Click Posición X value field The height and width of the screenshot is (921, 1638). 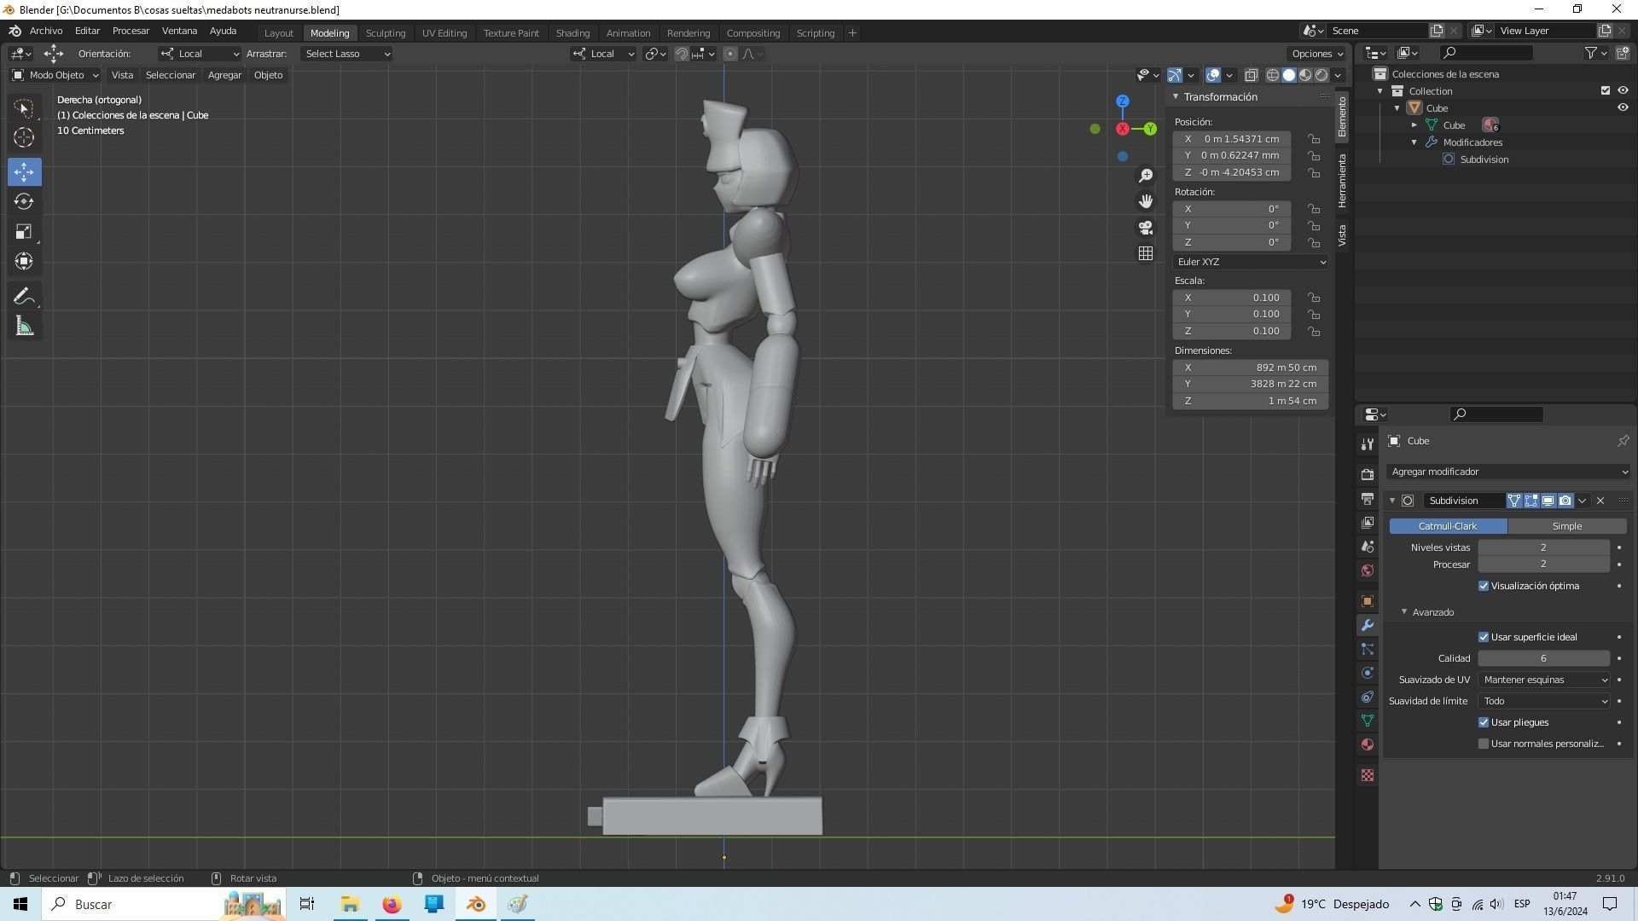pos(1233,139)
